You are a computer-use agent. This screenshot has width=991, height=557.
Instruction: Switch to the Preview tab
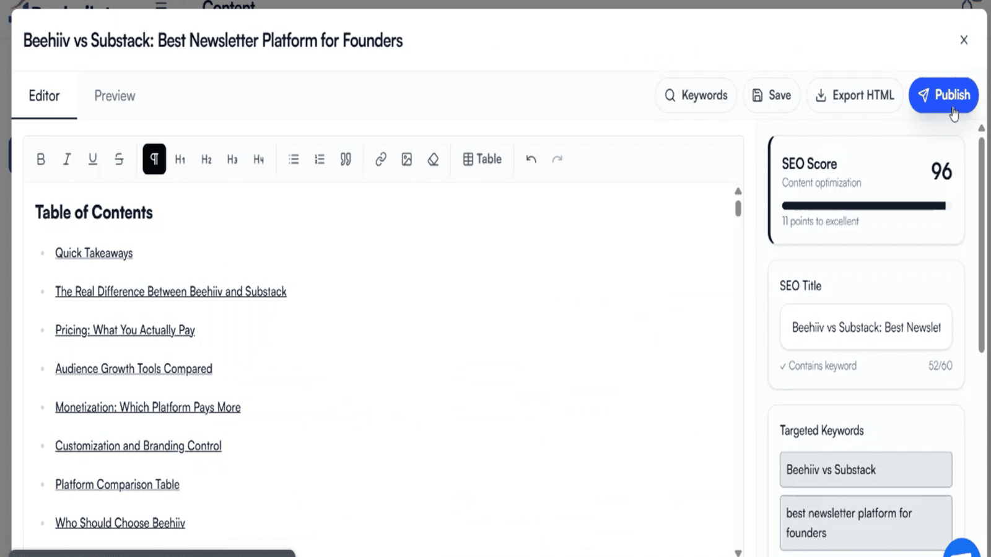pyautogui.click(x=115, y=96)
